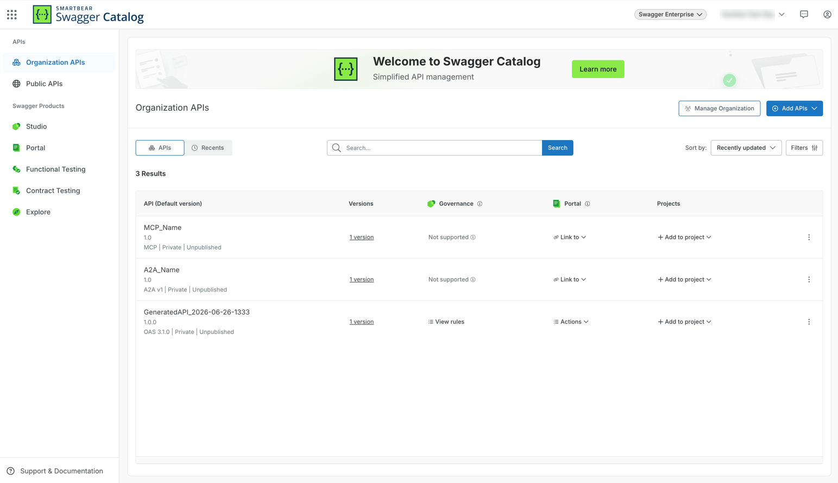
Task: Expand Link to for A2A_Name
Action: (x=570, y=279)
